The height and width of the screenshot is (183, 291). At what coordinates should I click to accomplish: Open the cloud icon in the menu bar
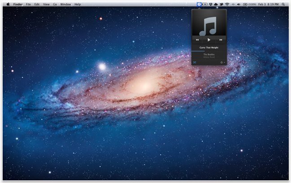[x=216, y=4]
